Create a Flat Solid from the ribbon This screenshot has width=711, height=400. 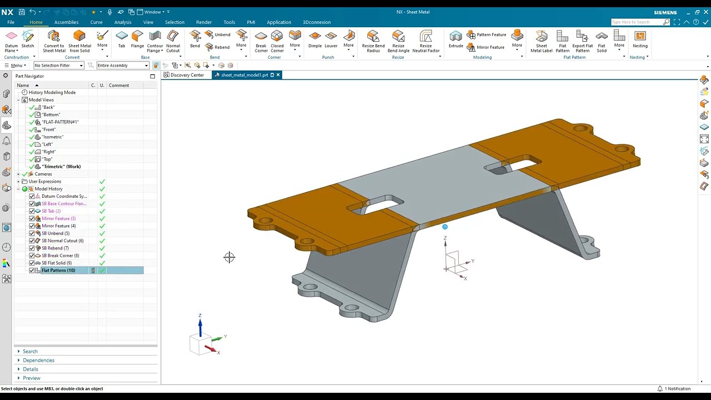click(602, 42)
